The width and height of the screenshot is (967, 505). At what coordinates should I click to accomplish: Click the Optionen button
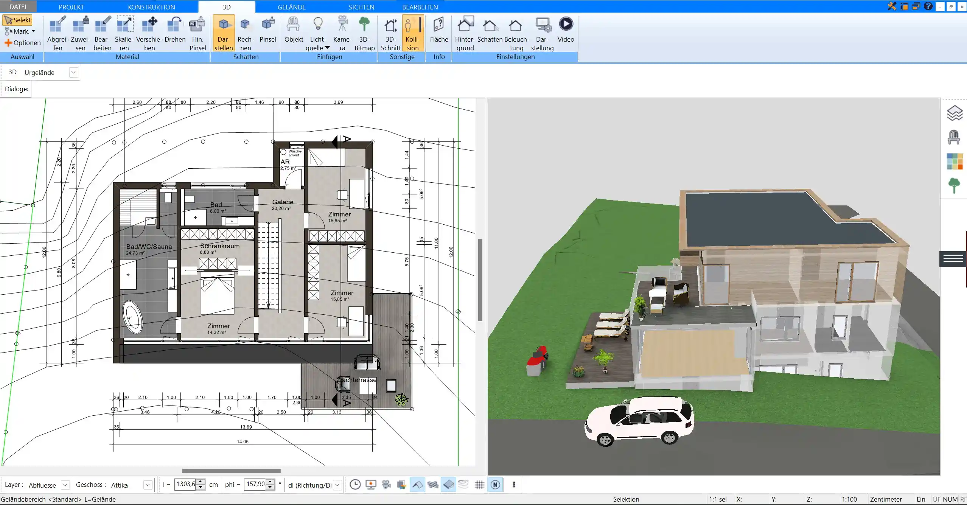[x=23, y=43]
